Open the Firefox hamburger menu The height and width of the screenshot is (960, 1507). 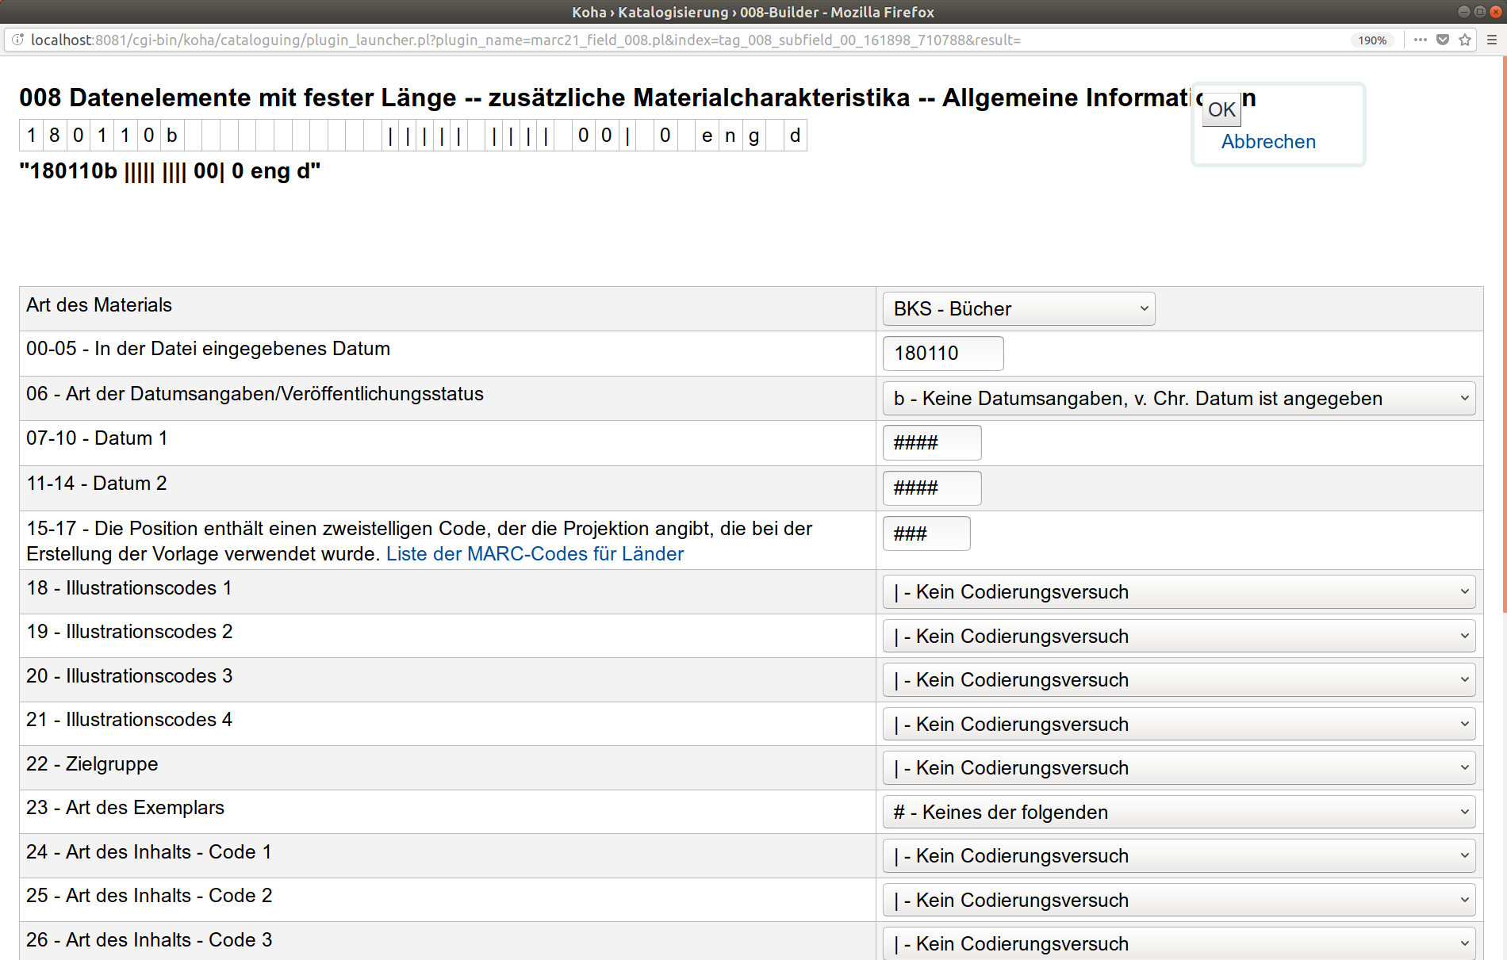click(1492, 40)
